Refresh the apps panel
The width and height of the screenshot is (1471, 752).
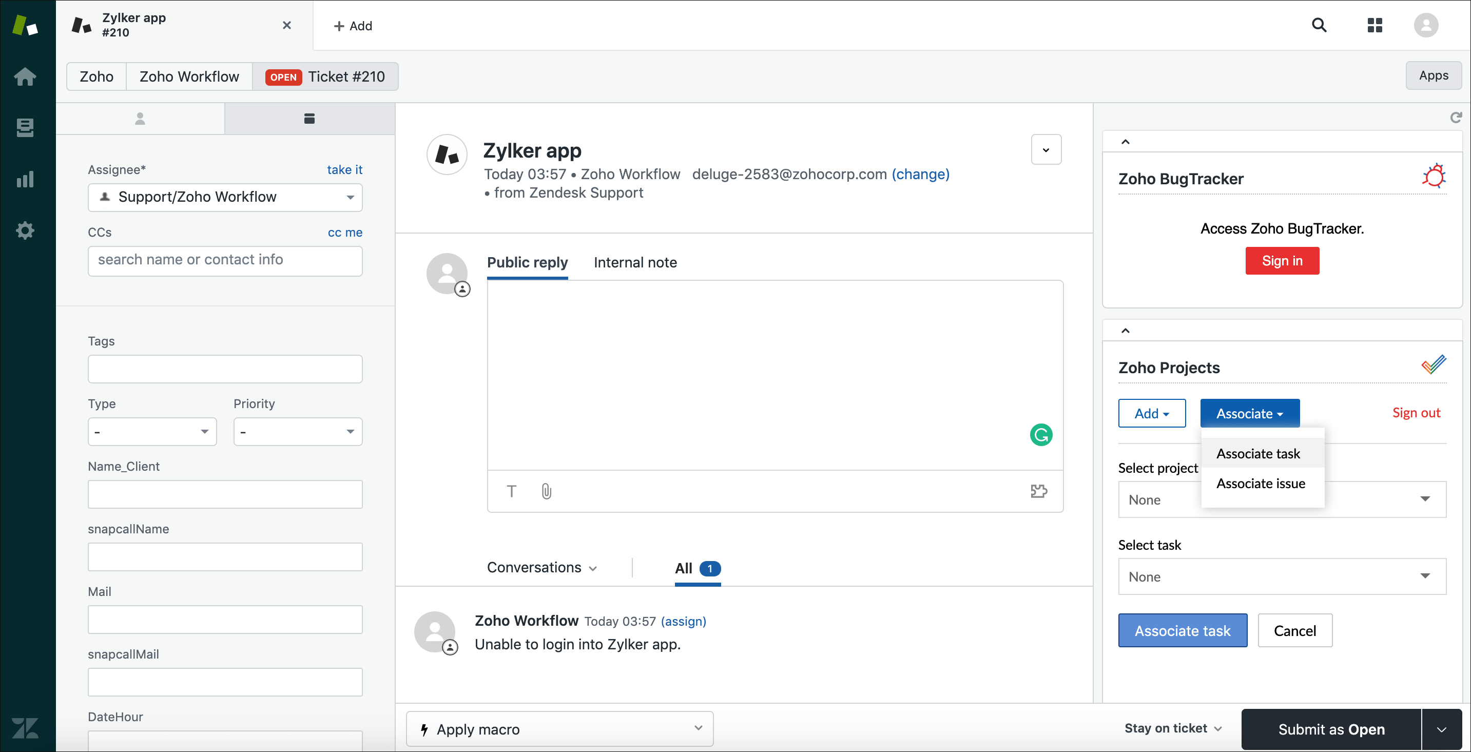click(x=1456, y=118)
